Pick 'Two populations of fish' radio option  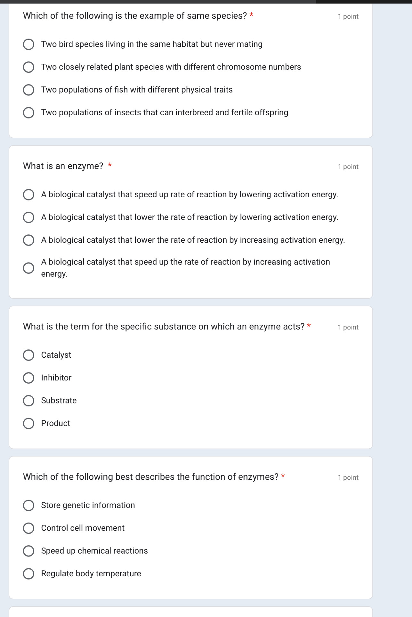tap(29, 90)
